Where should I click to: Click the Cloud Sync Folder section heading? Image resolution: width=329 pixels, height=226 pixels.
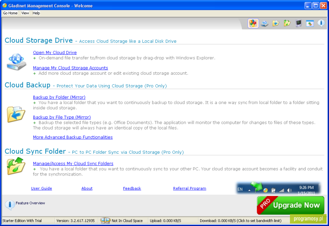point(35,151)
